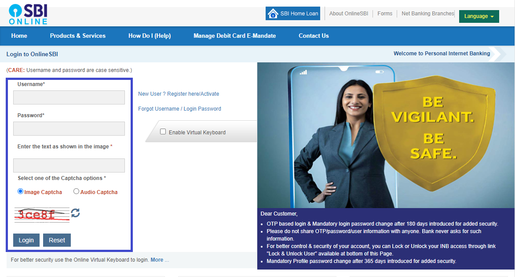This screenshot has width=515, height=277.
Task: Open the About OnlineSBI link
Action: pyautogui.click(x=348, y=14)
